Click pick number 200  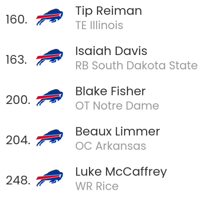18,100
